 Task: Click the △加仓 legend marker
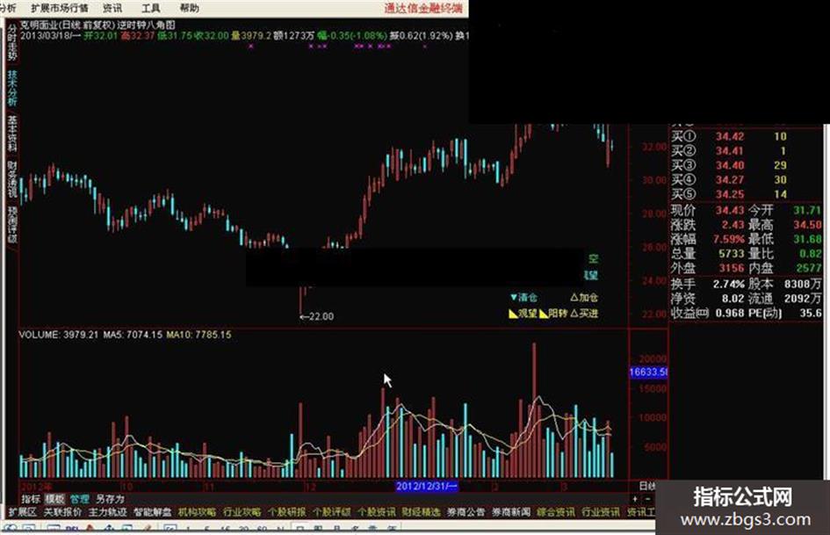click(584, 298)
